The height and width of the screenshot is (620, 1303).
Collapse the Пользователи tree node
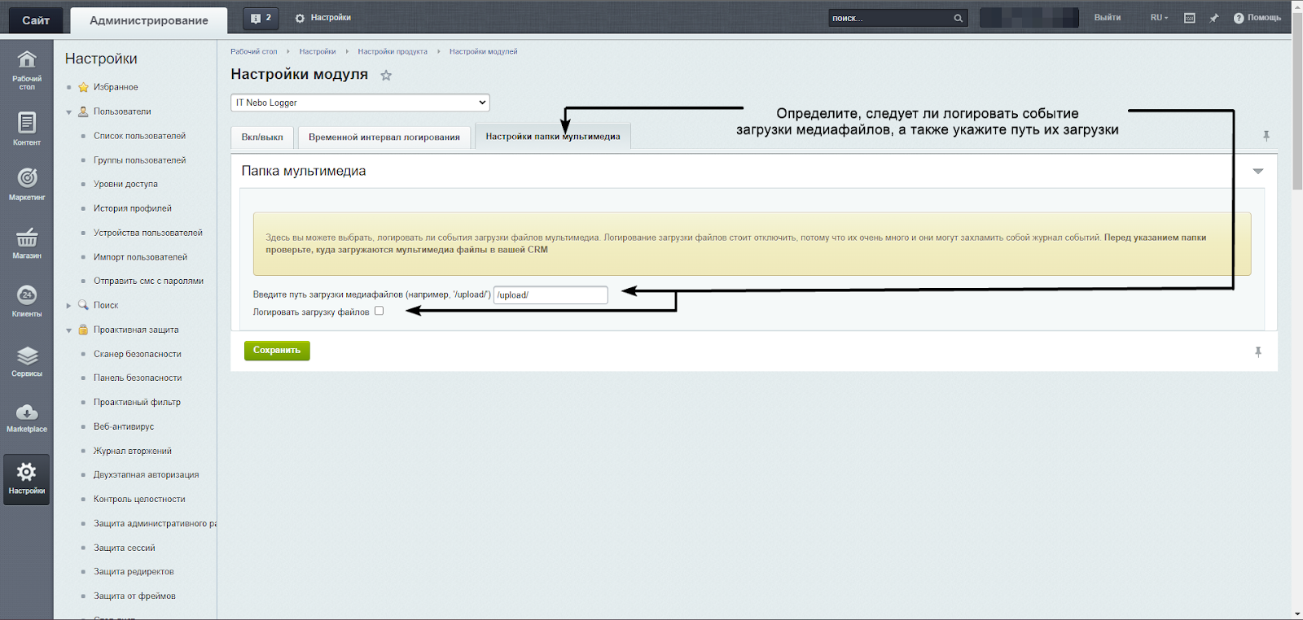[69, 112]
